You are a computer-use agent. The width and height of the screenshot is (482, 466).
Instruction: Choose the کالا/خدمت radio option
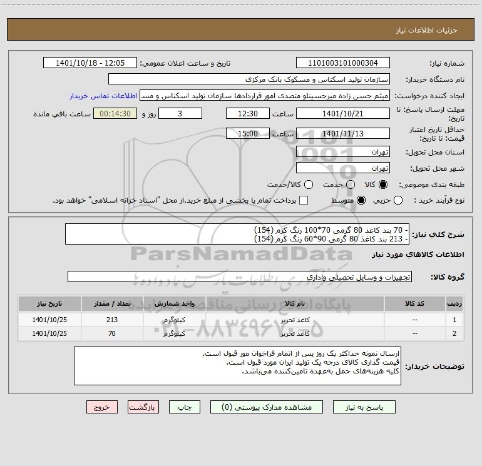[309, 185]
